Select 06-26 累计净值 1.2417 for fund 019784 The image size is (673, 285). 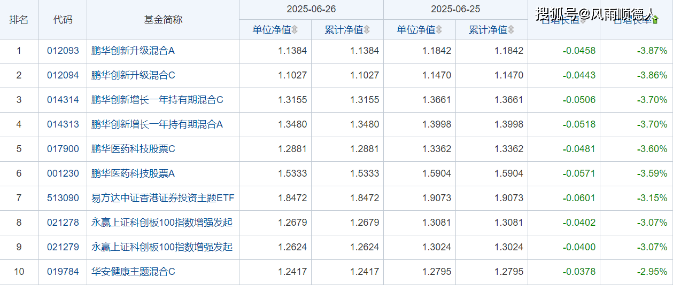365,272
